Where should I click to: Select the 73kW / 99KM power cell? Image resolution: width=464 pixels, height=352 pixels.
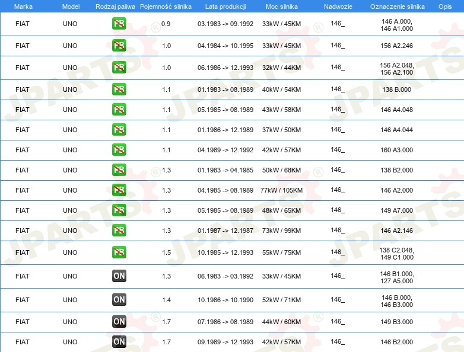point(281,231)
